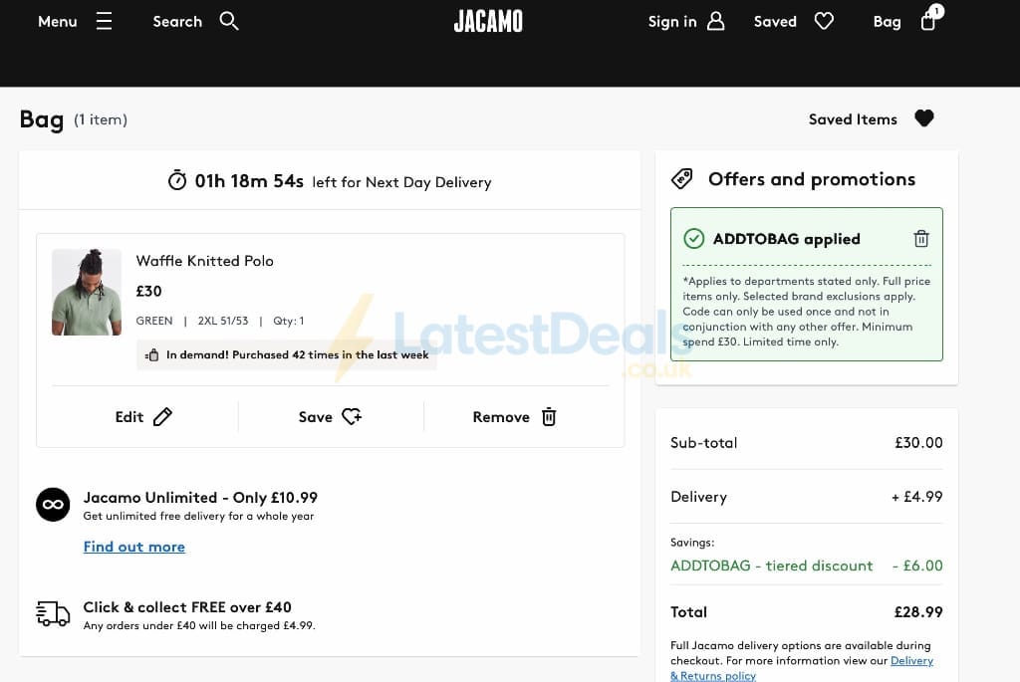The image size is (1020, 682).
Task: Click the heart-plus save icon
Action: pos(352,416)
